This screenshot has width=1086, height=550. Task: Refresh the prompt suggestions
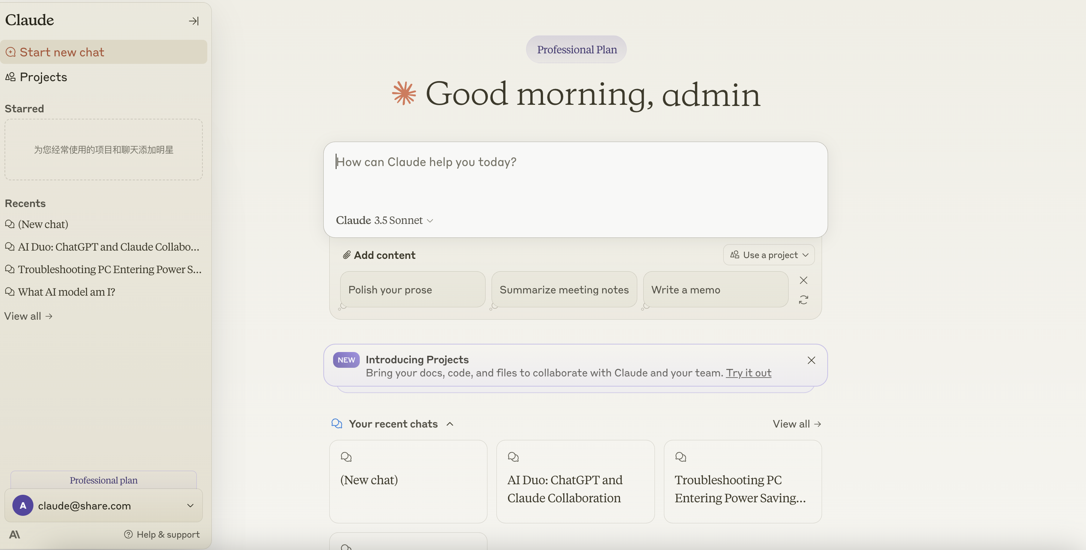tap(804, 300)
